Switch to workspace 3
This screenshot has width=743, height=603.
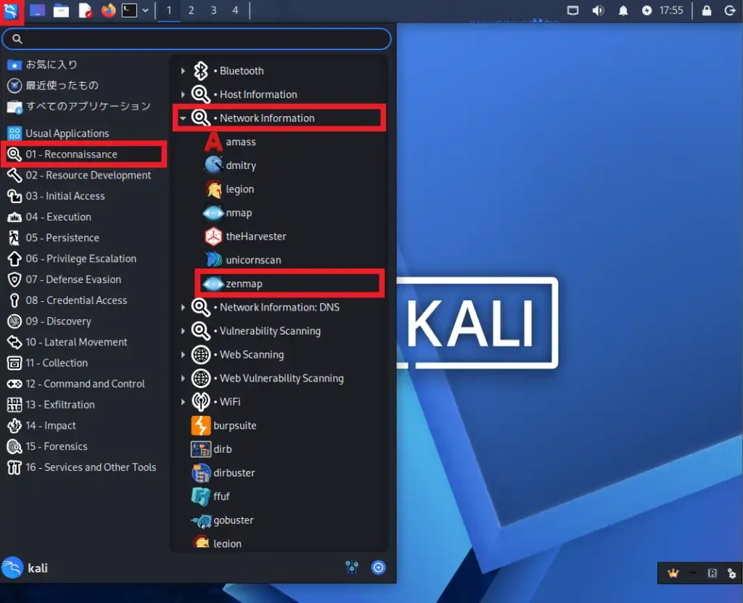[x=213, y=10]
